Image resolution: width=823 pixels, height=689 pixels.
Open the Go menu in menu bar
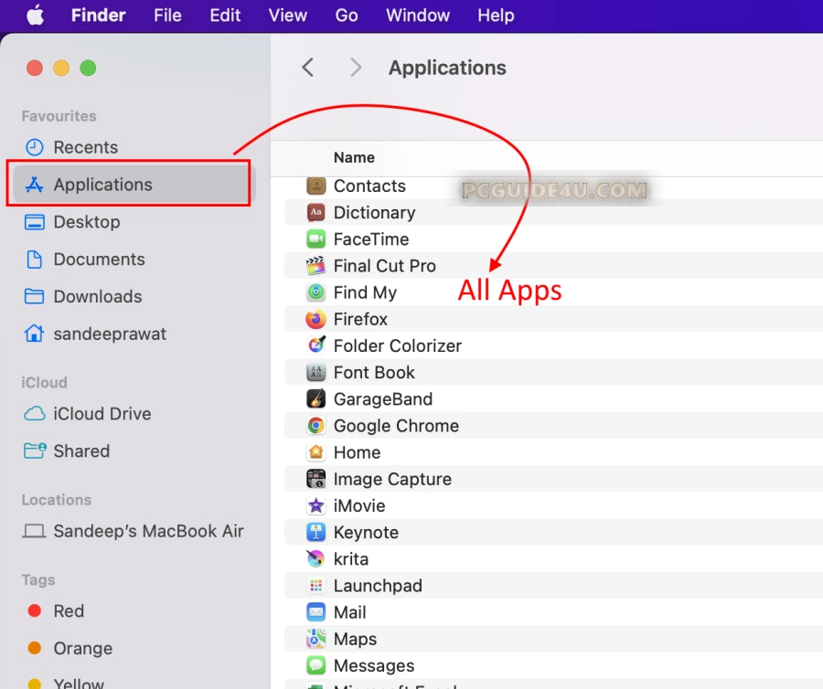[347, 16]
